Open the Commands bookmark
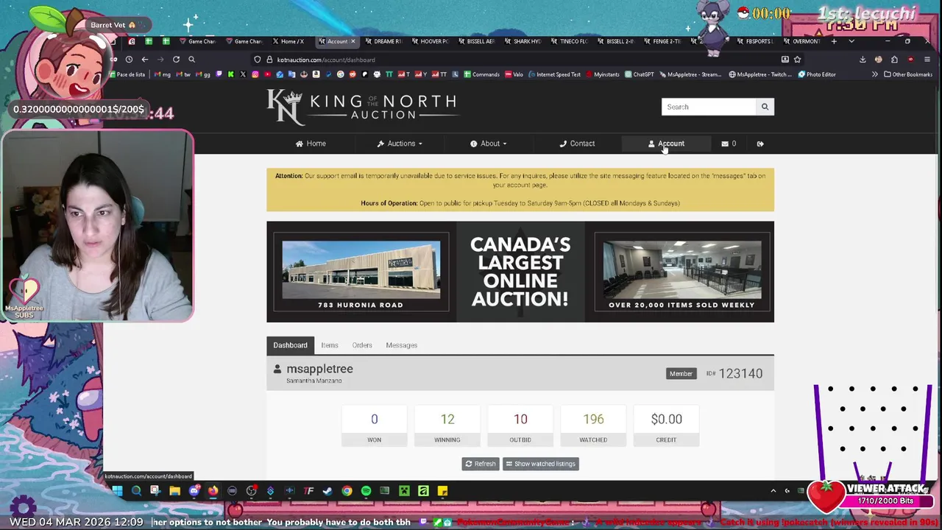 [x=481, y=74]
